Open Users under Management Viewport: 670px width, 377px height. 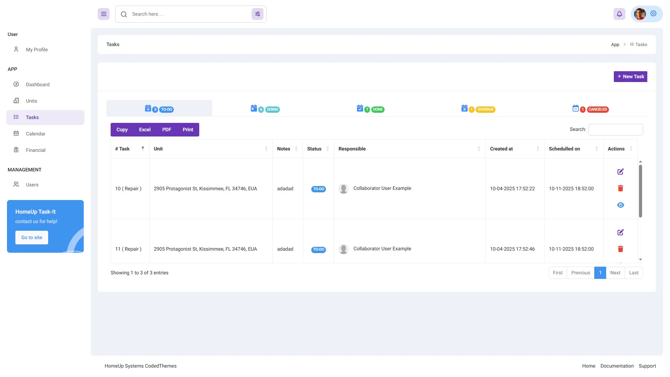click(45, 185)
